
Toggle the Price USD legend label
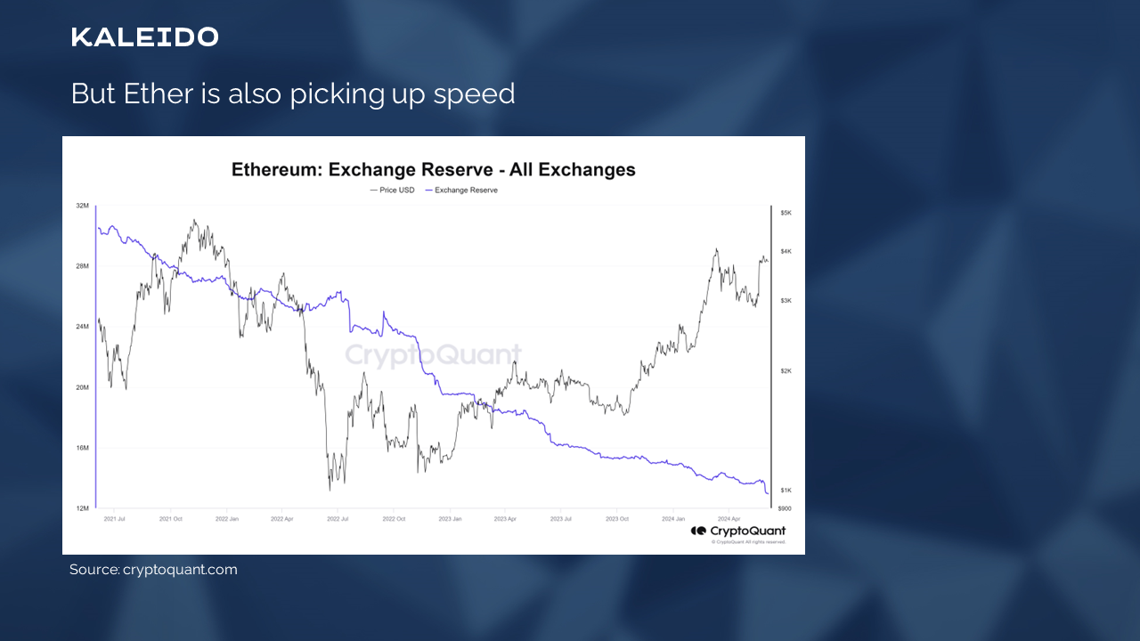coord(397,190)
